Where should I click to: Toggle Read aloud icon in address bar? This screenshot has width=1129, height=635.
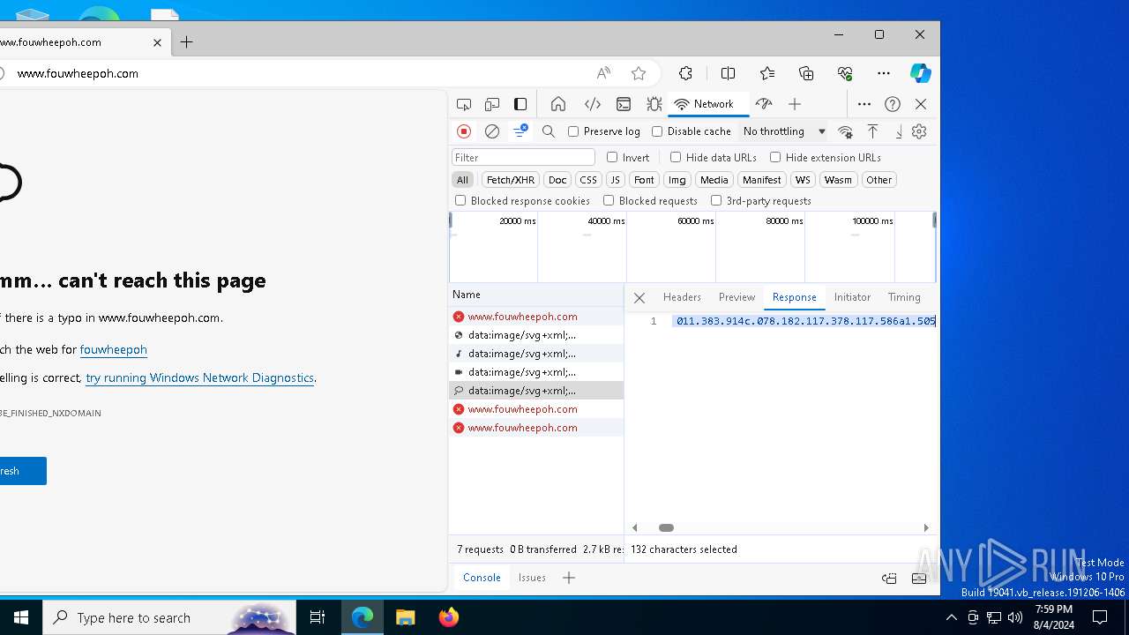click(603, 73)
